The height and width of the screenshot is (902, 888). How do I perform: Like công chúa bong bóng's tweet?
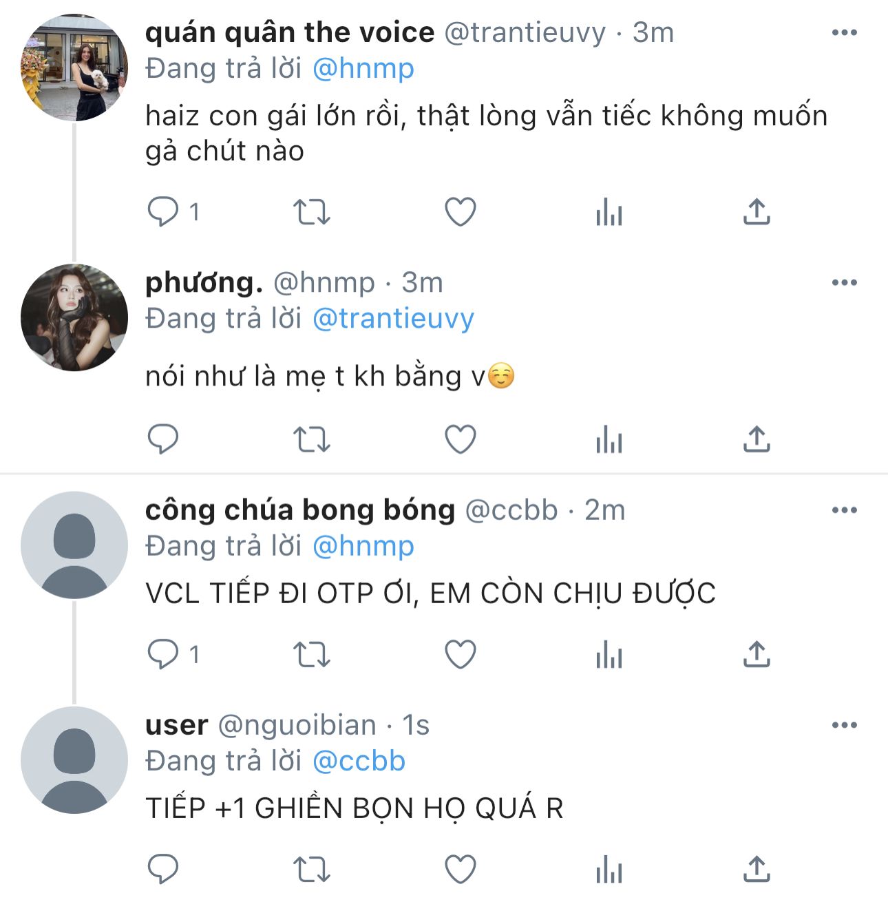click(461, 654)
